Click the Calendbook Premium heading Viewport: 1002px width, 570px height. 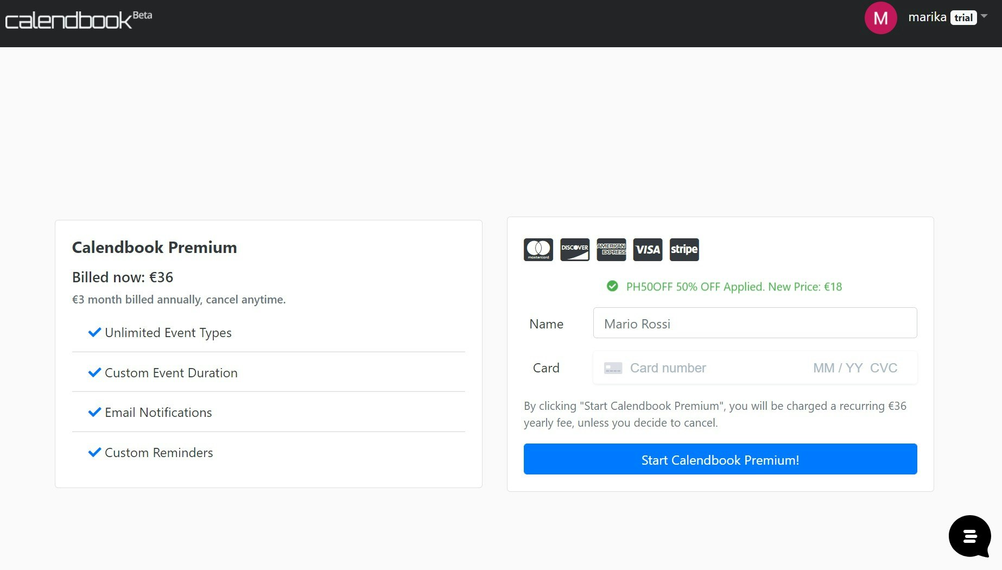click(x=154, y=247)
